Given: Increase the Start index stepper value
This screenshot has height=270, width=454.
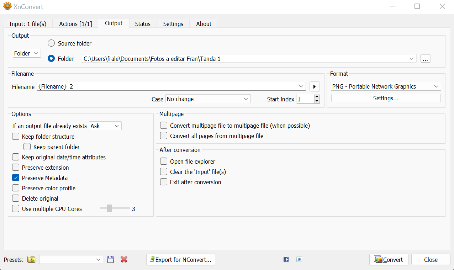Looking at the screenshot, I should (x=317, y=97).
